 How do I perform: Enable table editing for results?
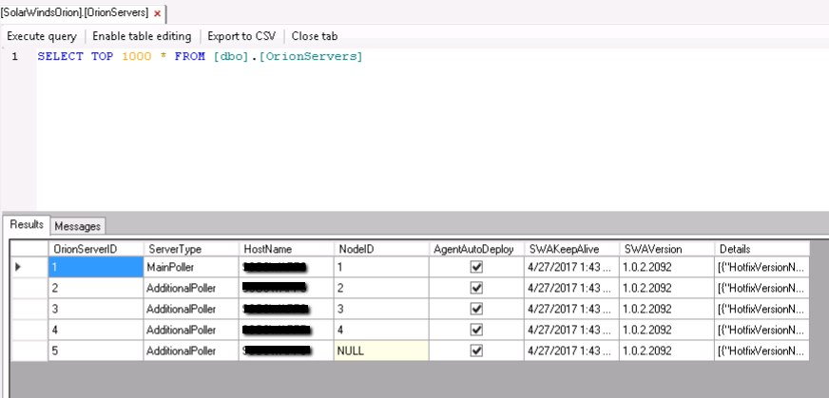142,36
